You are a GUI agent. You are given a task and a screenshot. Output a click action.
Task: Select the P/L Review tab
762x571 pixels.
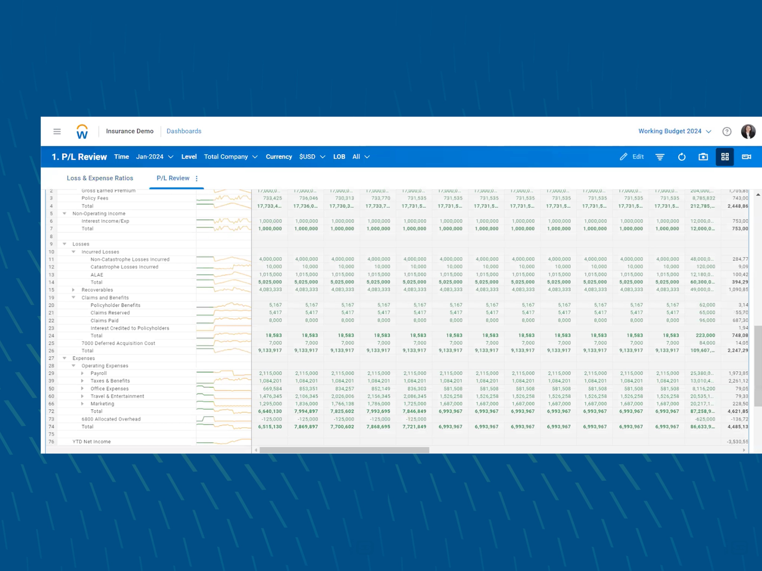coord(173,178)
